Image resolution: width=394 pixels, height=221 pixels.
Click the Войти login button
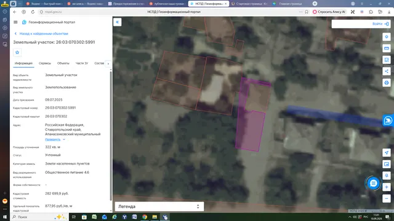[x=380, y=24]
